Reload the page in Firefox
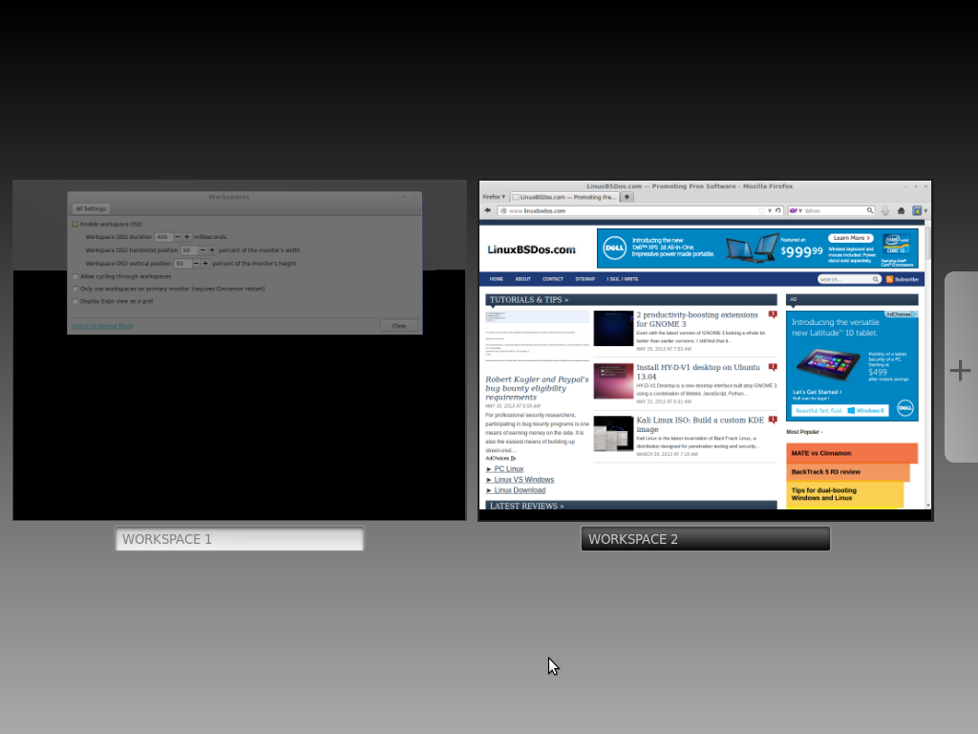The width and height of the screenshot is (978, 734). point(778,210)
